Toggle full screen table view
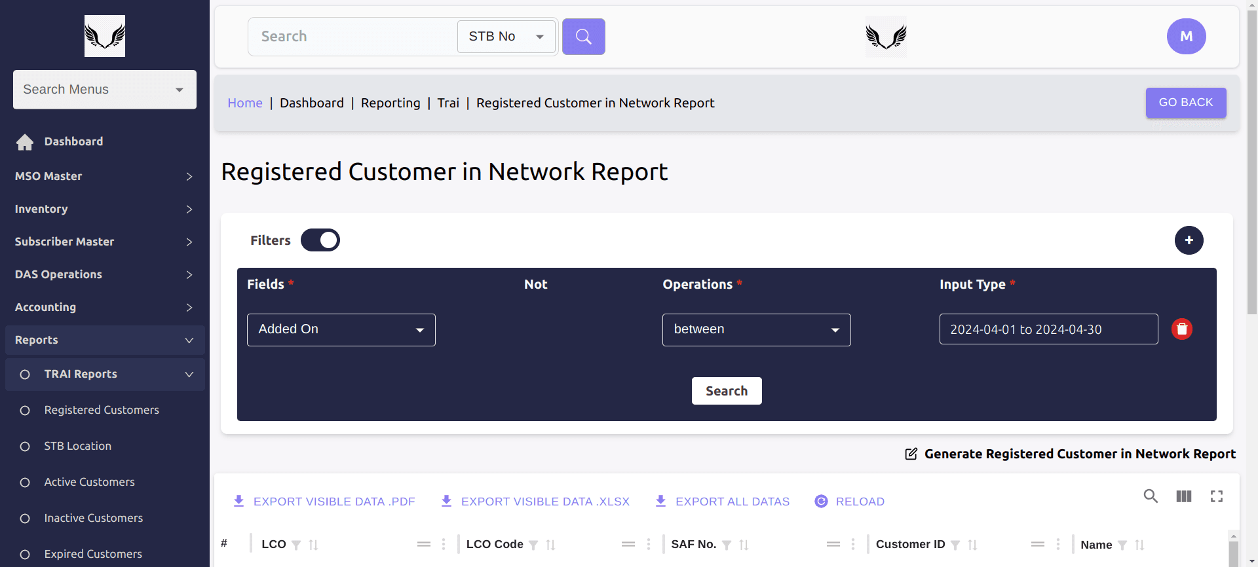Image resolution: width=1258 pixels, height=567 pixels. tap(1217, 496)
